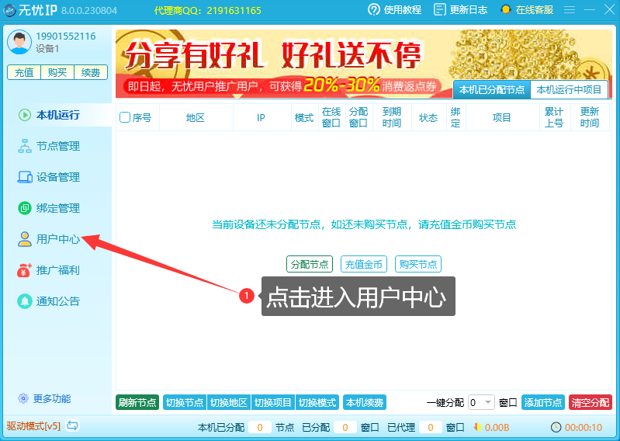Click the 项目 column header
Screen dimensions: 620x441
click(502, 117)
